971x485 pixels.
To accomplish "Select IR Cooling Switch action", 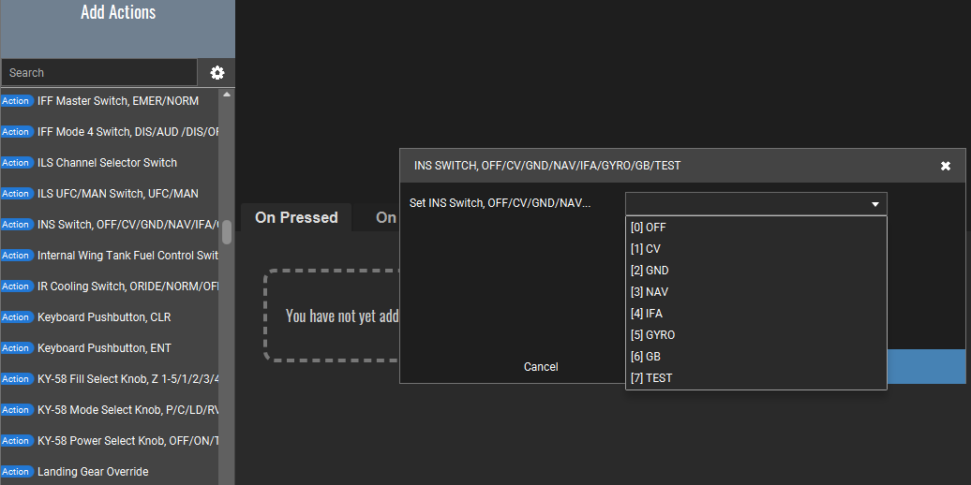I will 127,287.
